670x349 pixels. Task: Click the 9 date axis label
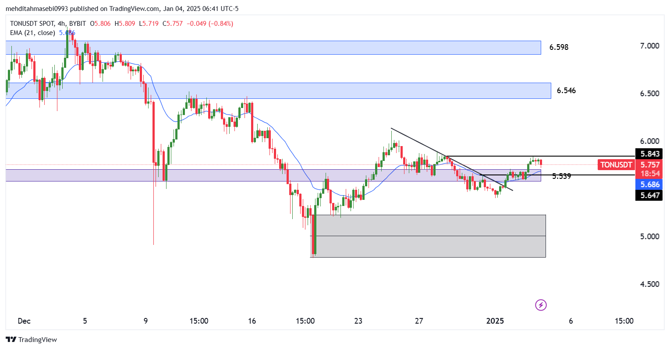146,321
